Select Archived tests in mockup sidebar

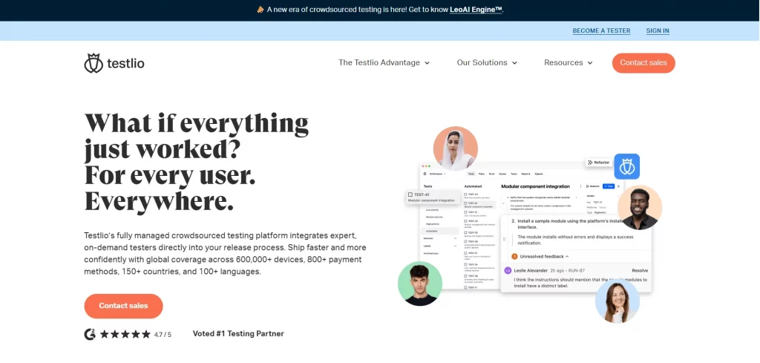coord(431,253)
